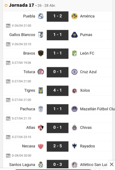The height and width of the screenshot is (170, 115).
Task: Click the América club logo
Action: 74,16
